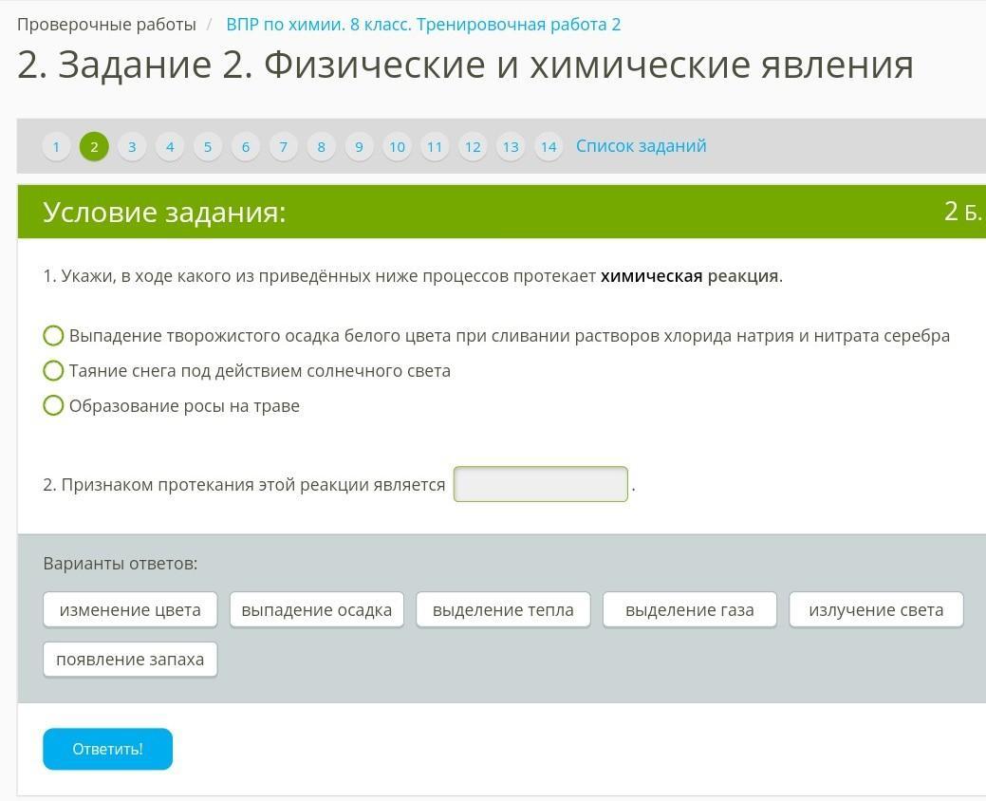
Task: Click the empty answer field for reaction sign
Action: pos(541,484)
